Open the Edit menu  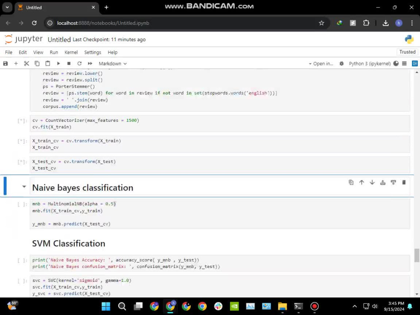pyautogui.click(x=23, y=52)
